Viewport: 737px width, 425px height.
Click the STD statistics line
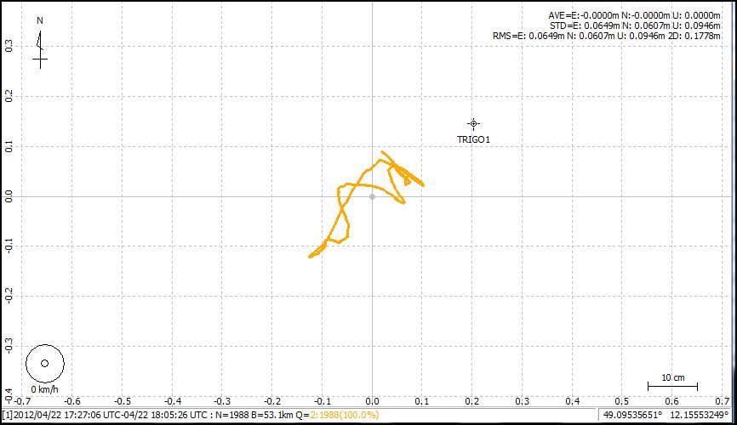(641, 25)
